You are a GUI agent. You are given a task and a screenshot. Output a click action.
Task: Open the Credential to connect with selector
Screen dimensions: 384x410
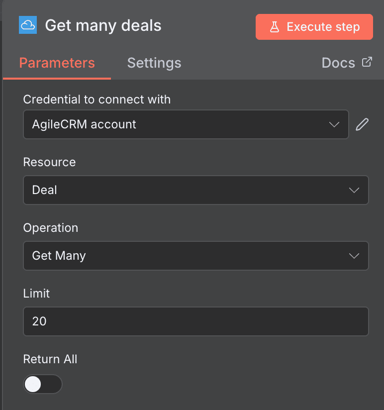point(186,124)
